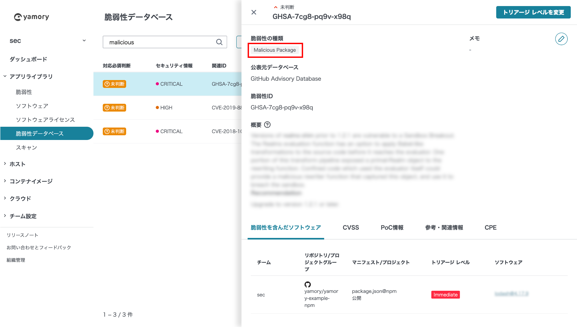Click the yamory logo icon
Viewport: 577px width, 328px height.
click(x=17, y=17)
